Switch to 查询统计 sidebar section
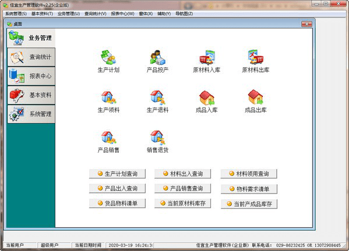 (x=31, y=57)
